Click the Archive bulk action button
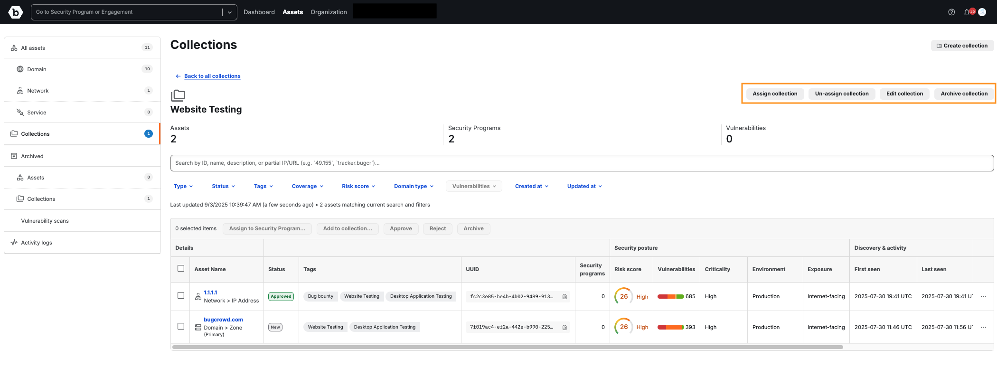This screenshot has width=997, height=368. [x=474, y=228]
